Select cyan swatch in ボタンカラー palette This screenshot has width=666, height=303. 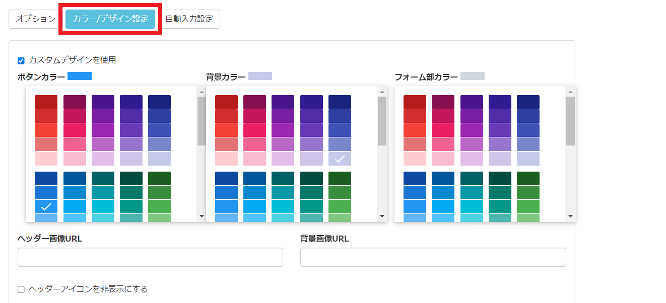(103, 206)
